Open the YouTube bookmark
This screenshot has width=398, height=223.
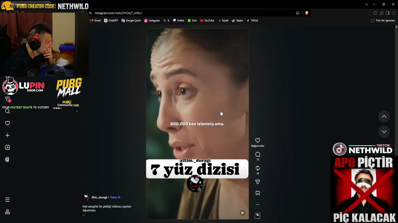tap(207, 20)
